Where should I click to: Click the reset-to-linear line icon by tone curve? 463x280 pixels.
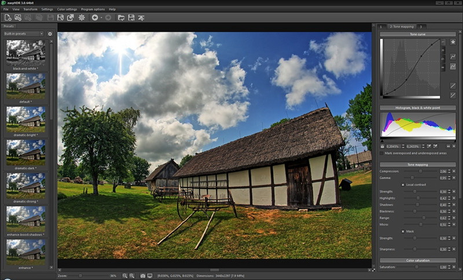pos(453,85)
